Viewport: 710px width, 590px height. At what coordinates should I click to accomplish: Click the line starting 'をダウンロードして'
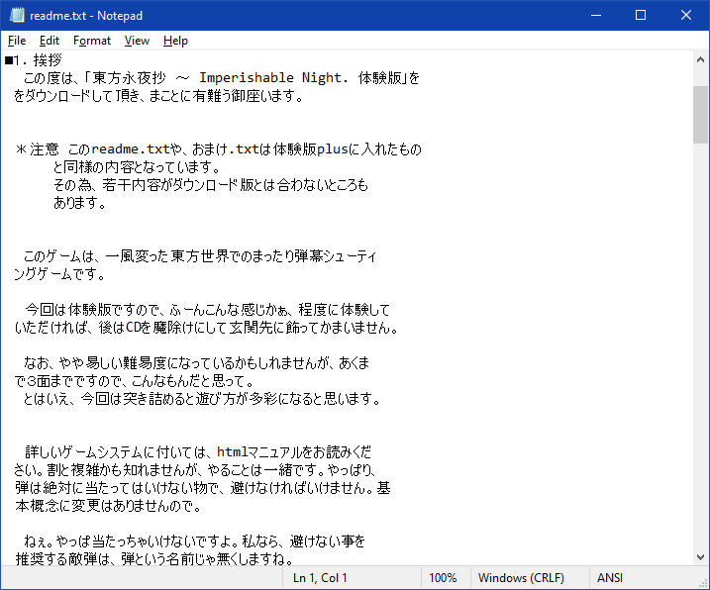click(158, 96)
